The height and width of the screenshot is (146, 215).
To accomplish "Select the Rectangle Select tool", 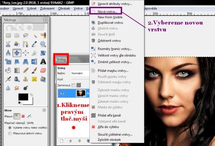I will [x=8, y=36].
